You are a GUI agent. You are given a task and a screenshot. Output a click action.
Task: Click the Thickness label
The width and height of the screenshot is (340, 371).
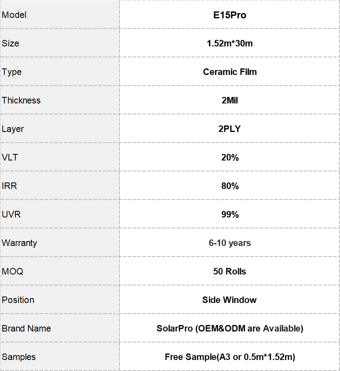point(21,100)
